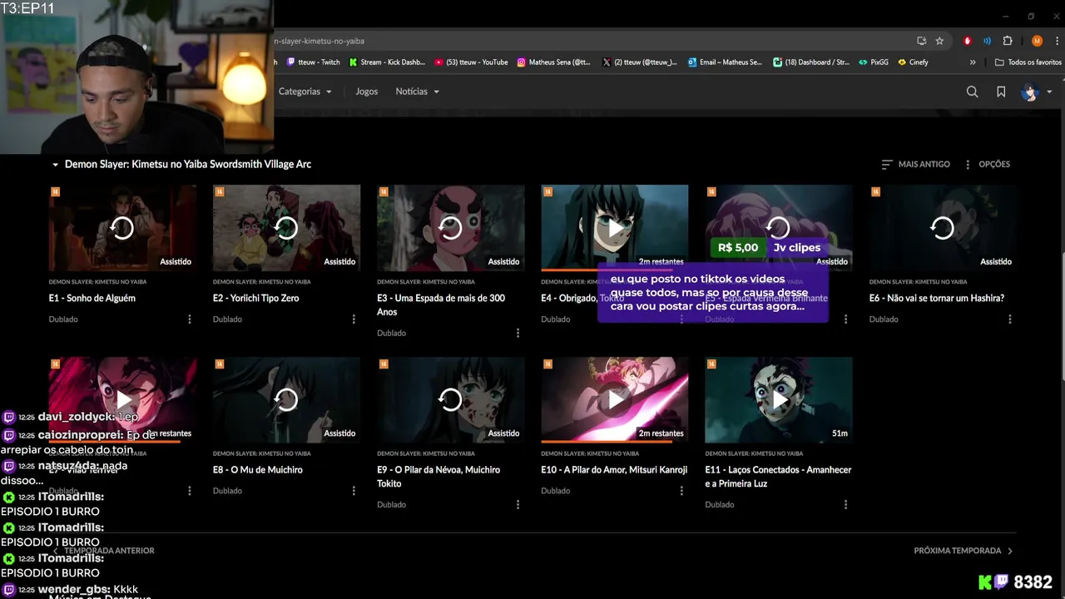The width and height of the screenshot is (1065, 599).
Task: Play episode E11 Laços Conectados
Action: pos(778,399)
